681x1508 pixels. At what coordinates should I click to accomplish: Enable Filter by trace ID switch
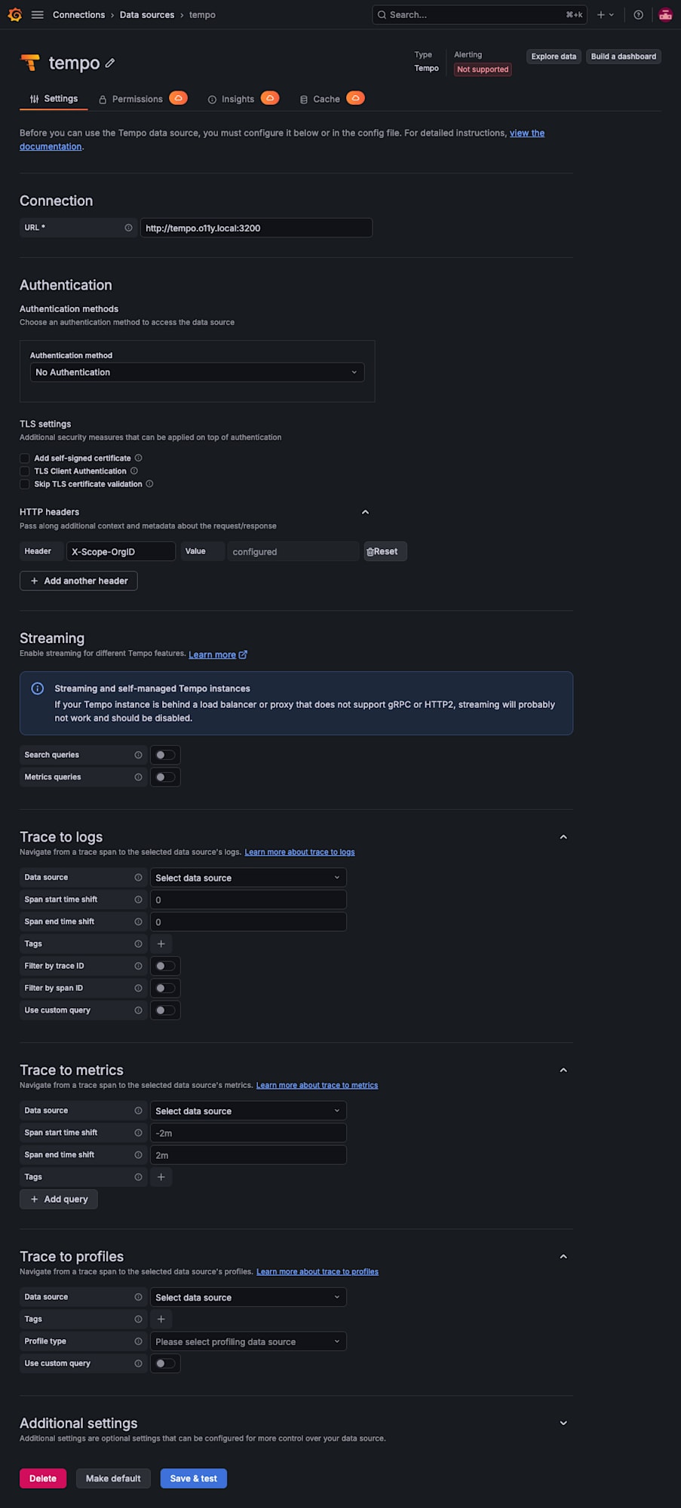[165, 966]
